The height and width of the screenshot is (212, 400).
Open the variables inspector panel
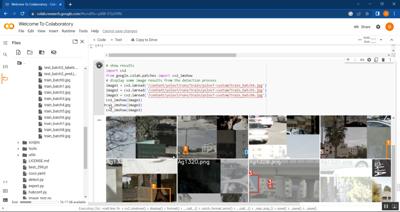[5, 66]
